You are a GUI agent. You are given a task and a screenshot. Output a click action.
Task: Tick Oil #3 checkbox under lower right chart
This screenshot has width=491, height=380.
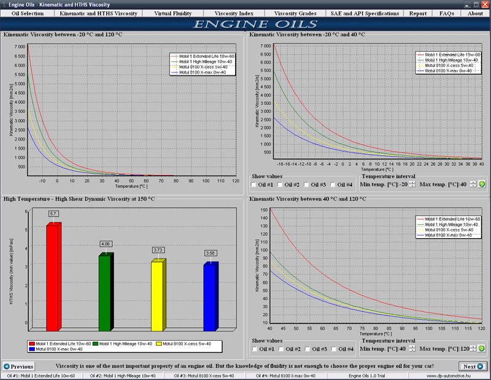(x=307, y=349)
